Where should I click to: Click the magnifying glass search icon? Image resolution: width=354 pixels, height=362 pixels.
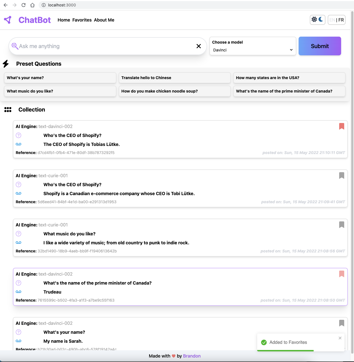click(15, 46)
